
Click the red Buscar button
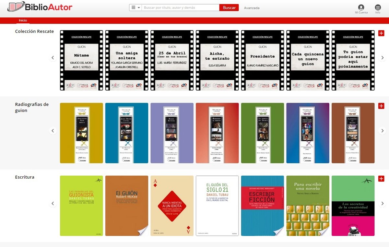tap(229, 8)
